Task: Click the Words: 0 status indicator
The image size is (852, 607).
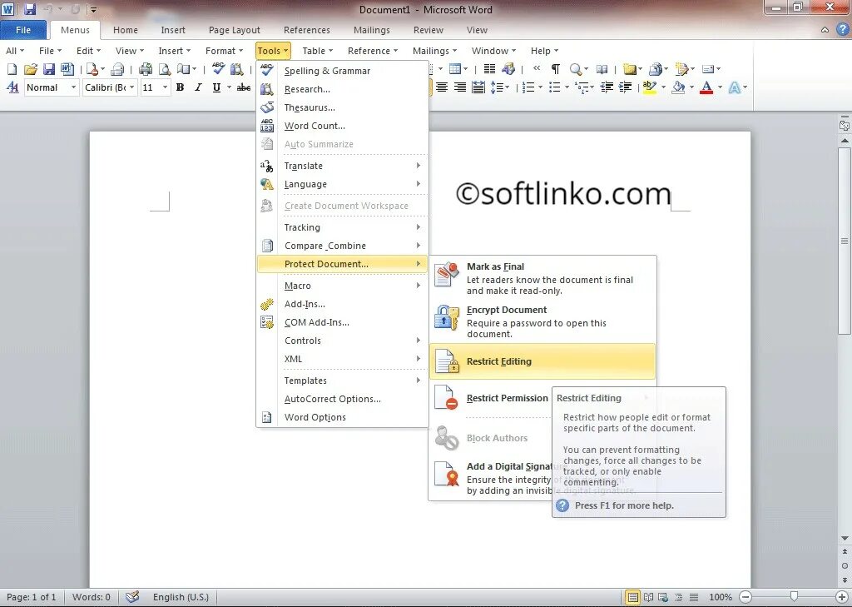Action: pos(92,597)
